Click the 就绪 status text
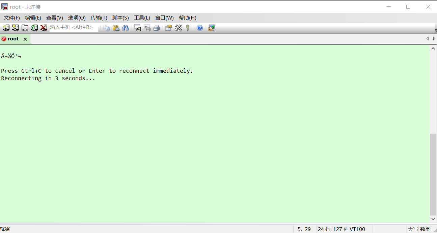437x233 pixels. (x=5, y=229)
